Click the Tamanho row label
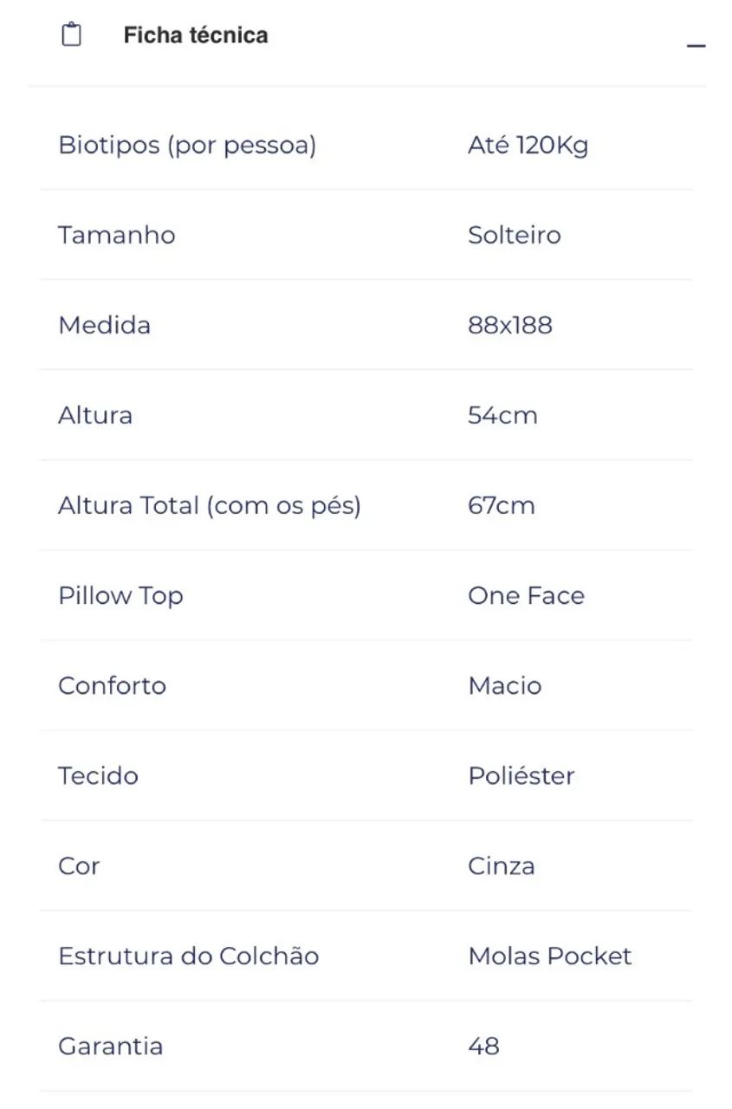 [116, 235]
